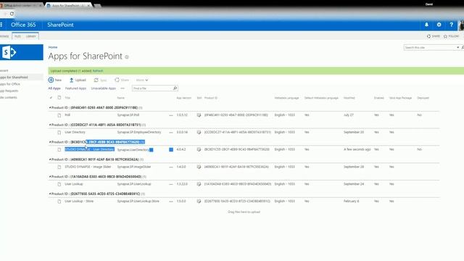Screen dimensions: 464x261
Task: Select the All Apps view
Action: click(x=54, y=88)
